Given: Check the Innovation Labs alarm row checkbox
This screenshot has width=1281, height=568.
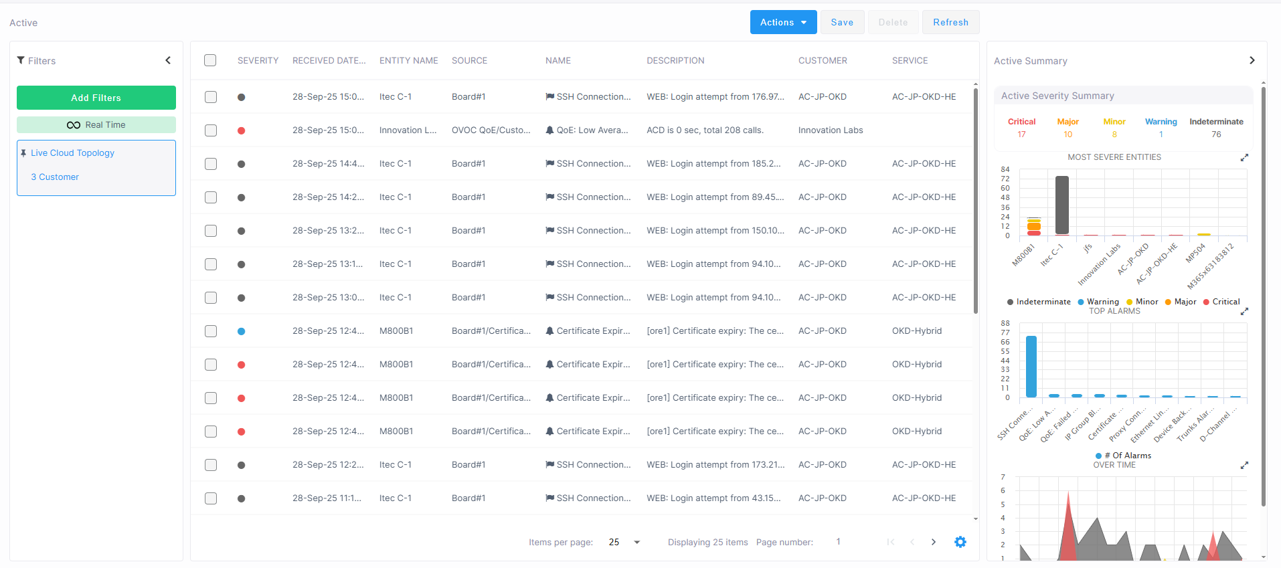Looking at the screenshot, I should [211, 130].
